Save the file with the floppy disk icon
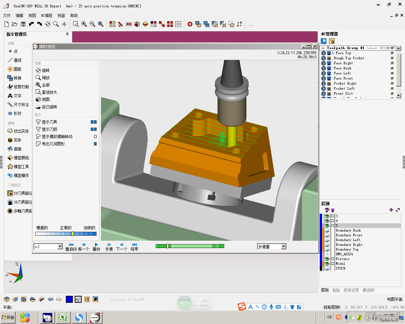This screenshot has width=405, height=324. coord(23,24)
